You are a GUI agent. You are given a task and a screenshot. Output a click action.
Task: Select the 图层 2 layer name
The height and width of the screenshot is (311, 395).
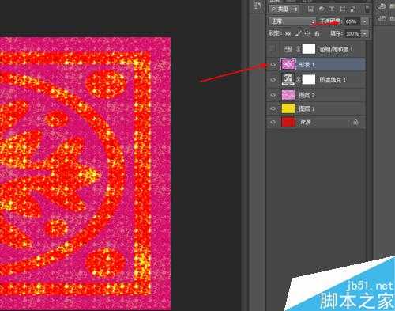(307, 95)
